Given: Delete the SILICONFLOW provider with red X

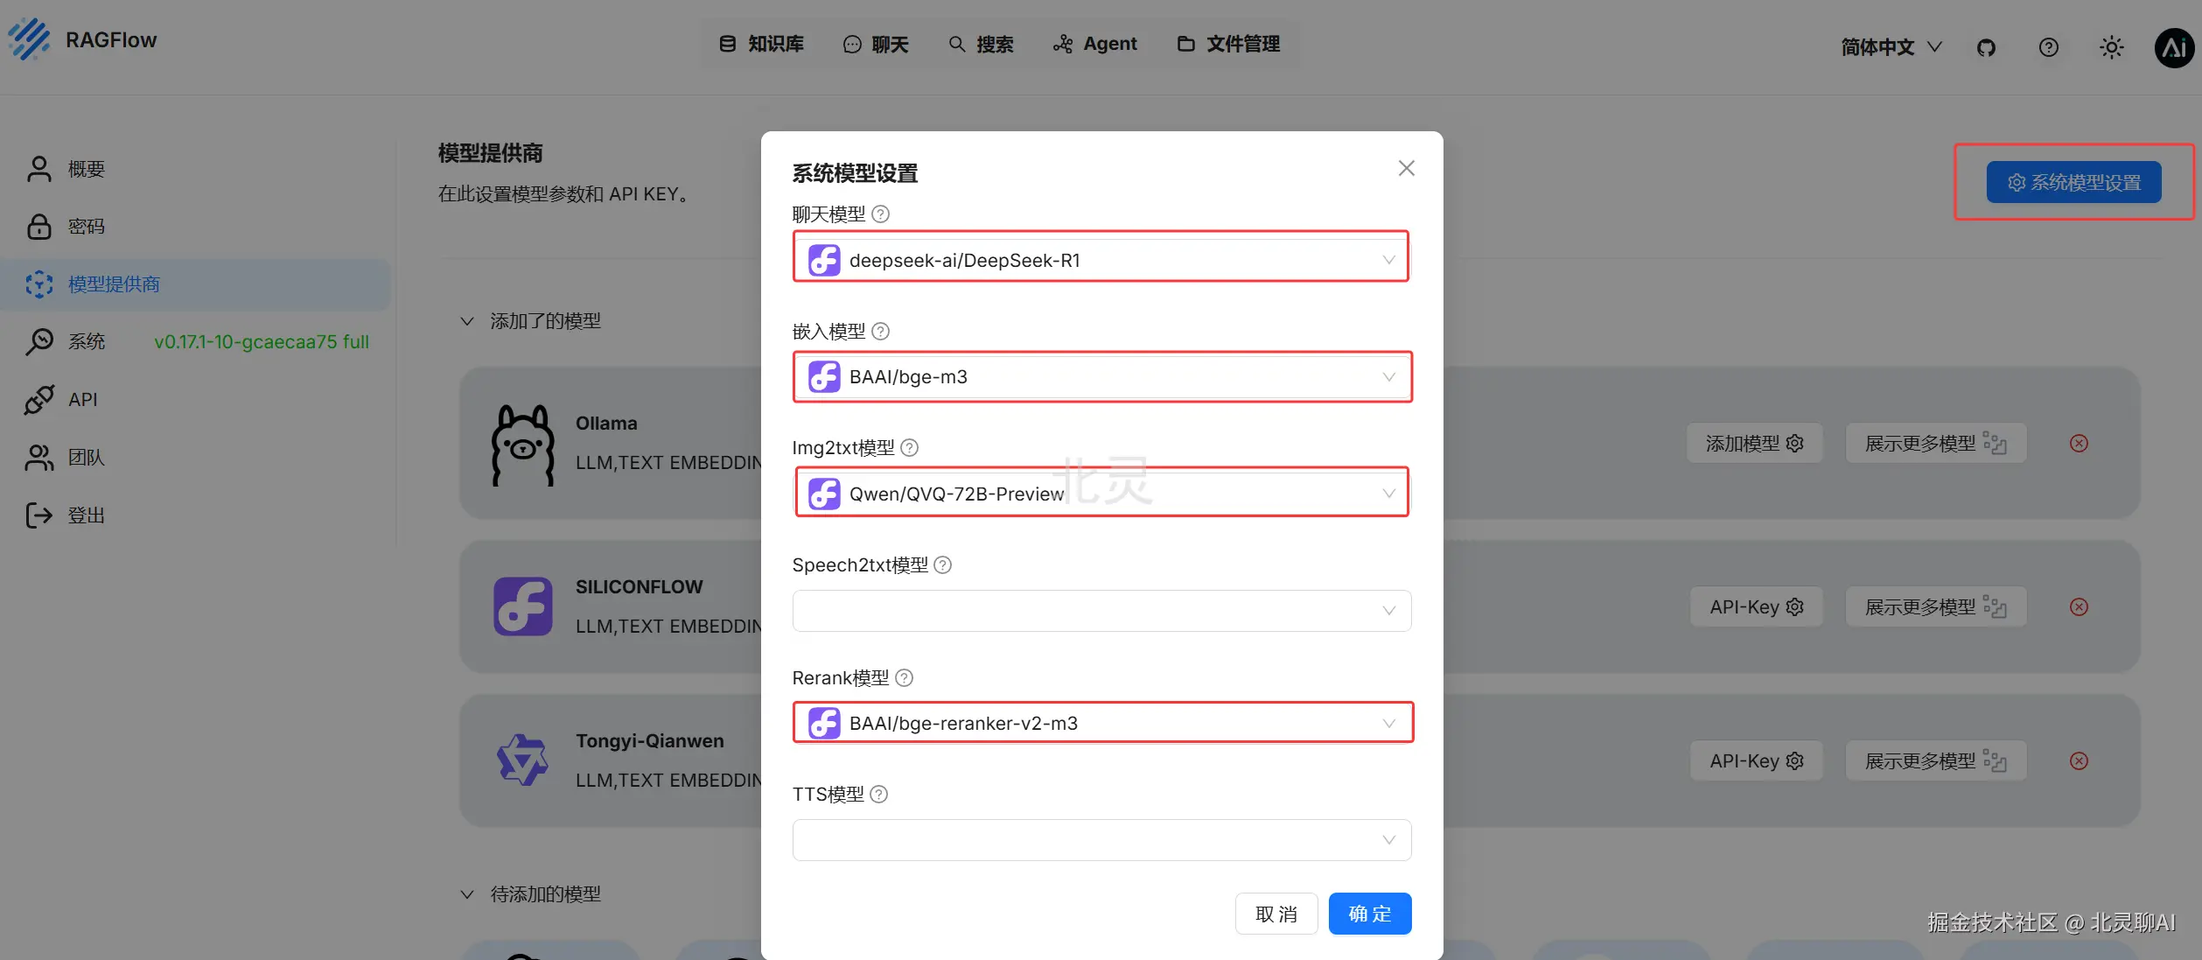Looking at the screenshot, I should [x=2079, y=606].
